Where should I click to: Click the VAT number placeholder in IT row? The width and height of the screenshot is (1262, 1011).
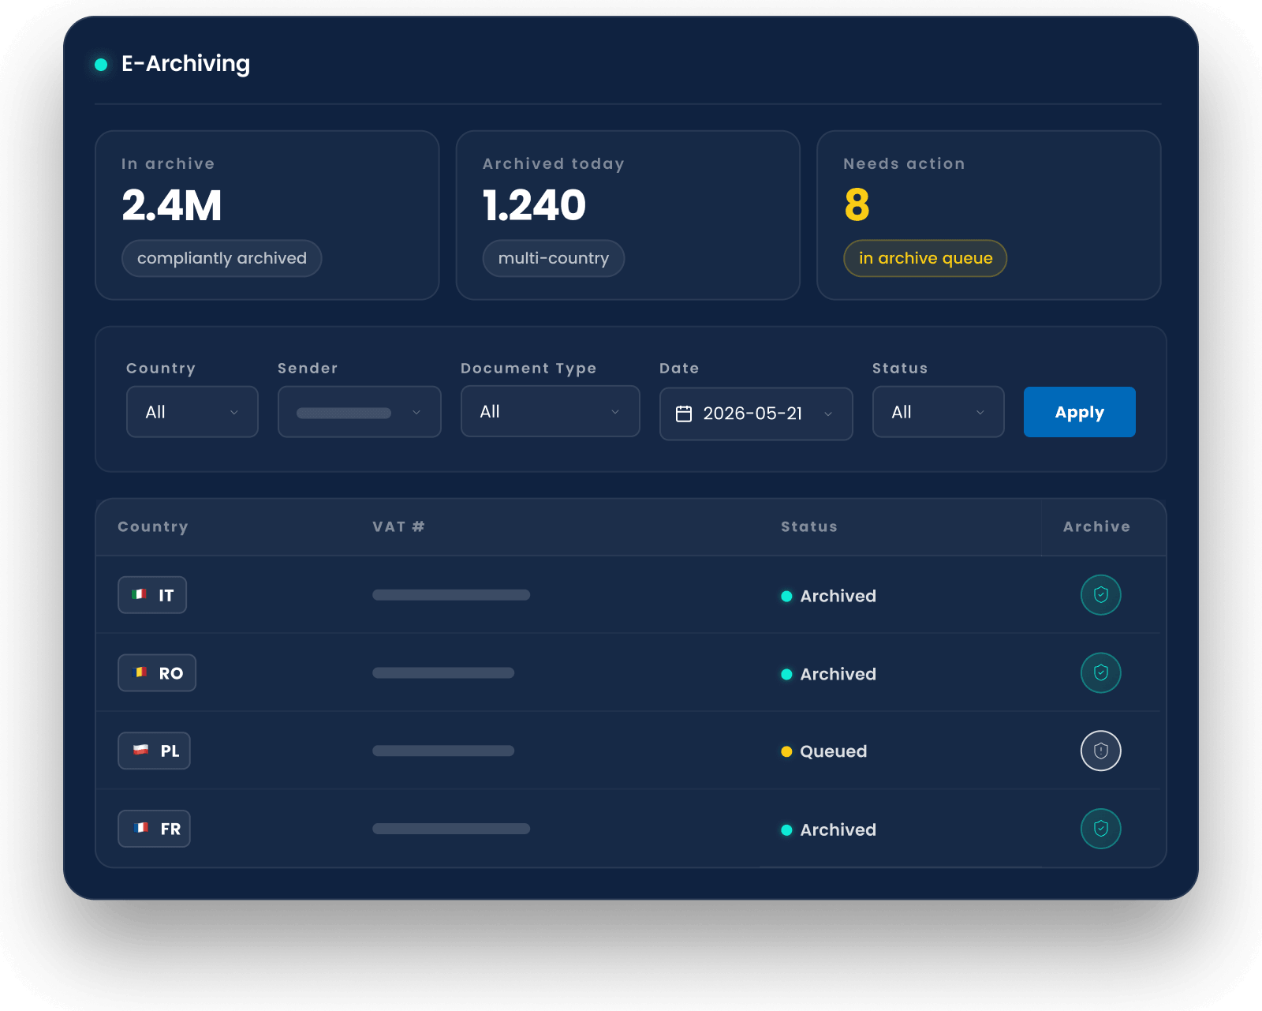[451, 595]
